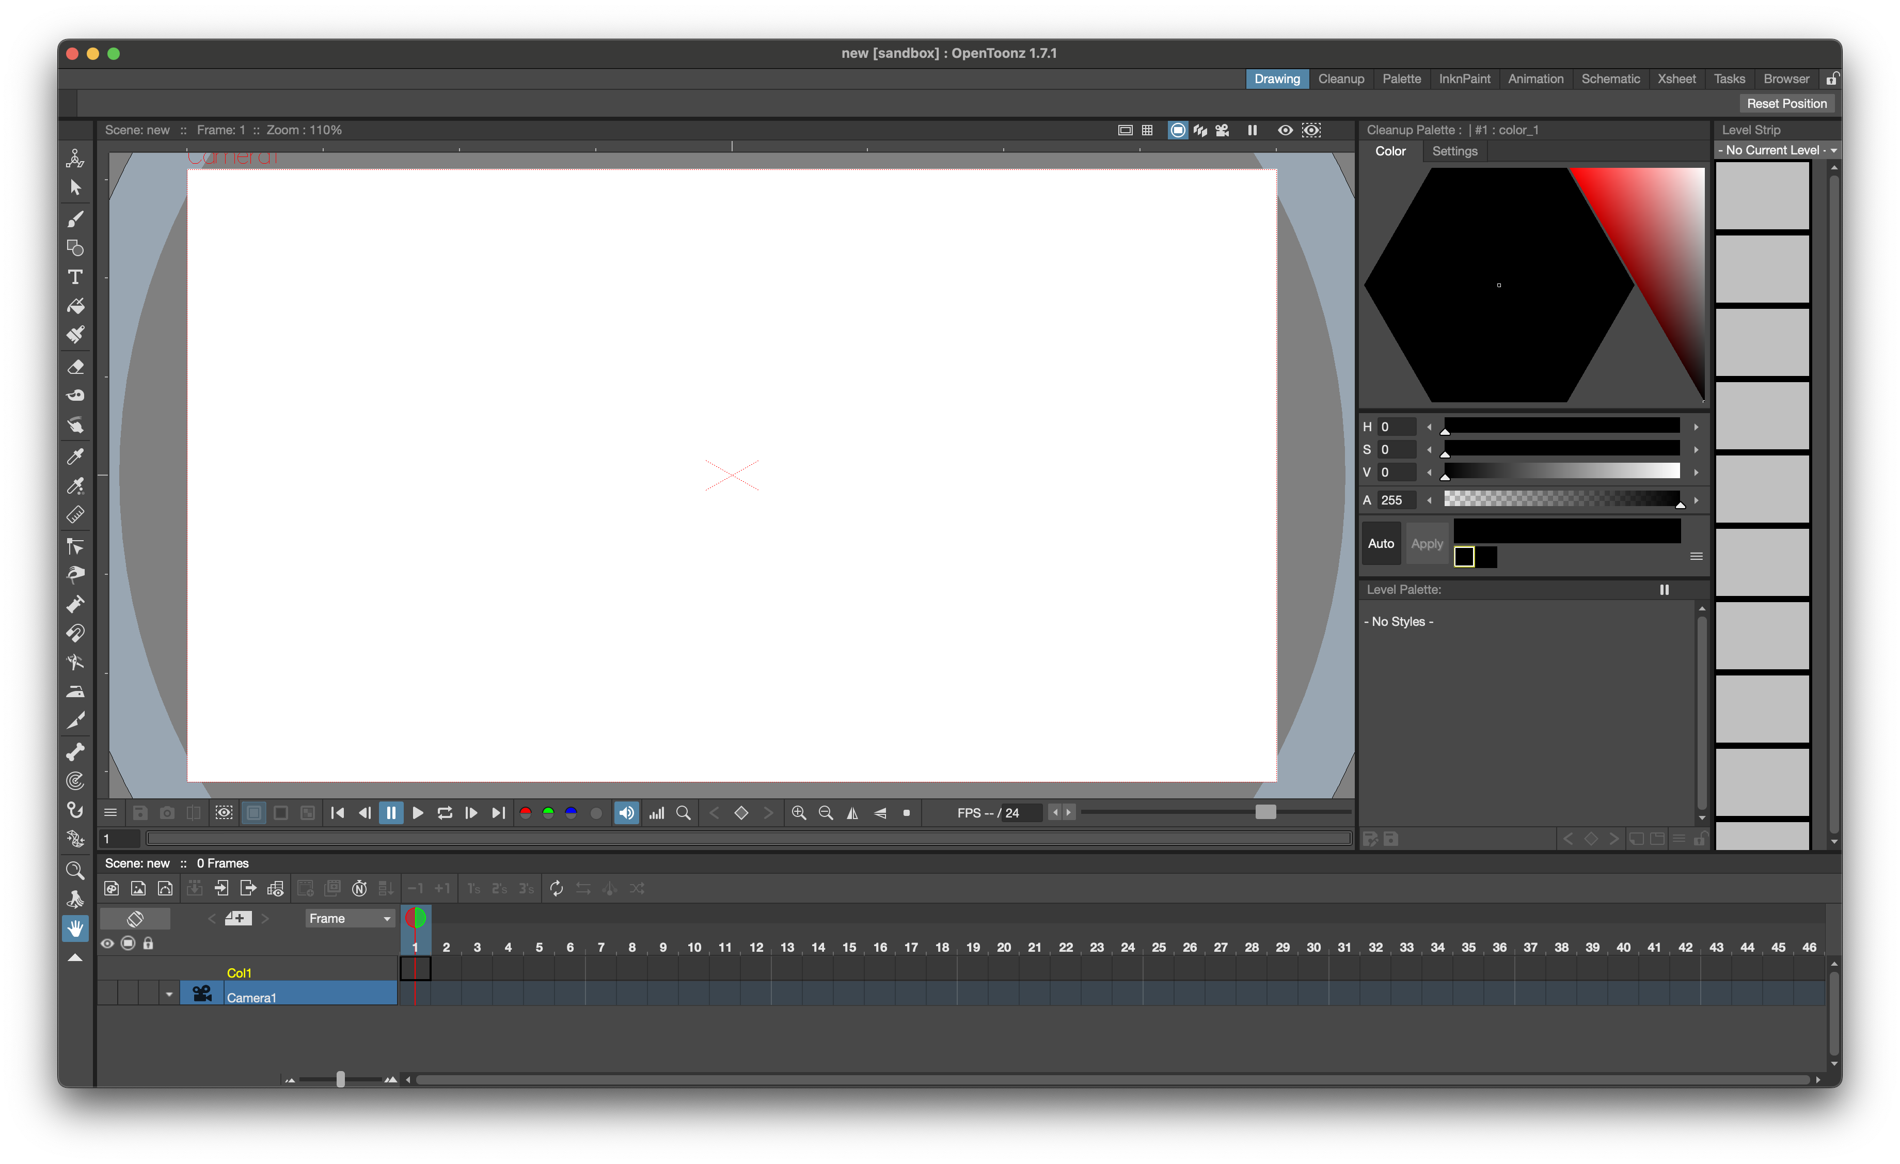Viewport: 1900px width, 1164px height.
Task: Click the Zoom Out viewer icon
Action: click(x=826, y=813)
